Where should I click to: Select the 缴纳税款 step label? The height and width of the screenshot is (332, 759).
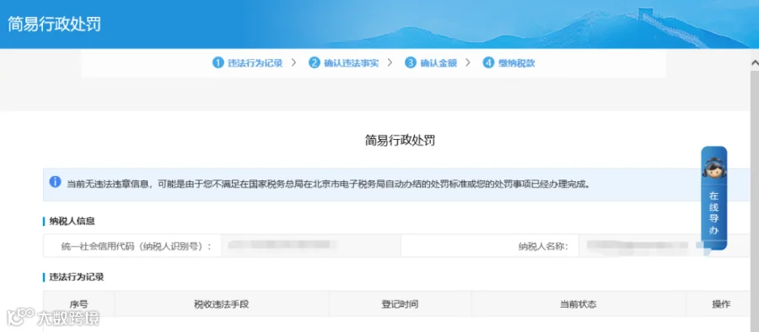[x=516, y=63]
